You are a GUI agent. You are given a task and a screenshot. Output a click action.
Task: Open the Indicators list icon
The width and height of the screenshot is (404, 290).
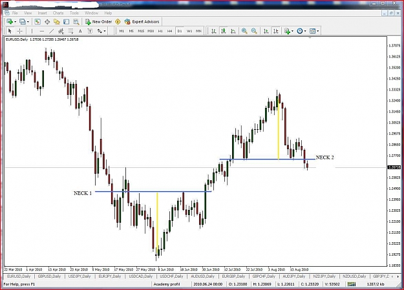pyautogui.click(x=287, y=31)
